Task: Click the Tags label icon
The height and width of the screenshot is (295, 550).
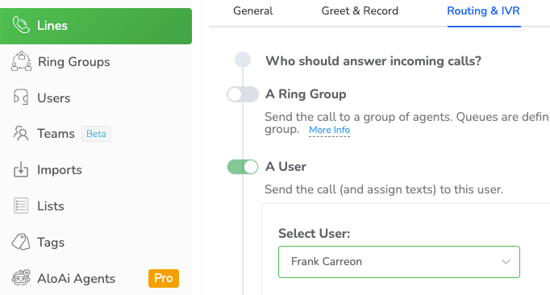Action: [21, 242]
